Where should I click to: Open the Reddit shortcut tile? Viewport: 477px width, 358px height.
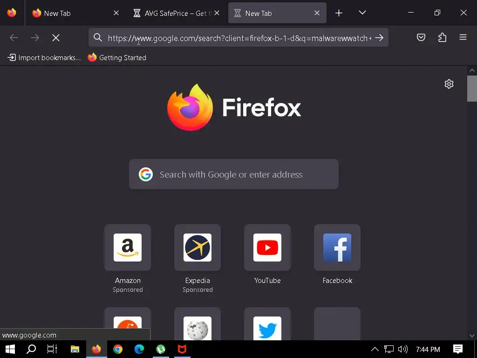128,324
